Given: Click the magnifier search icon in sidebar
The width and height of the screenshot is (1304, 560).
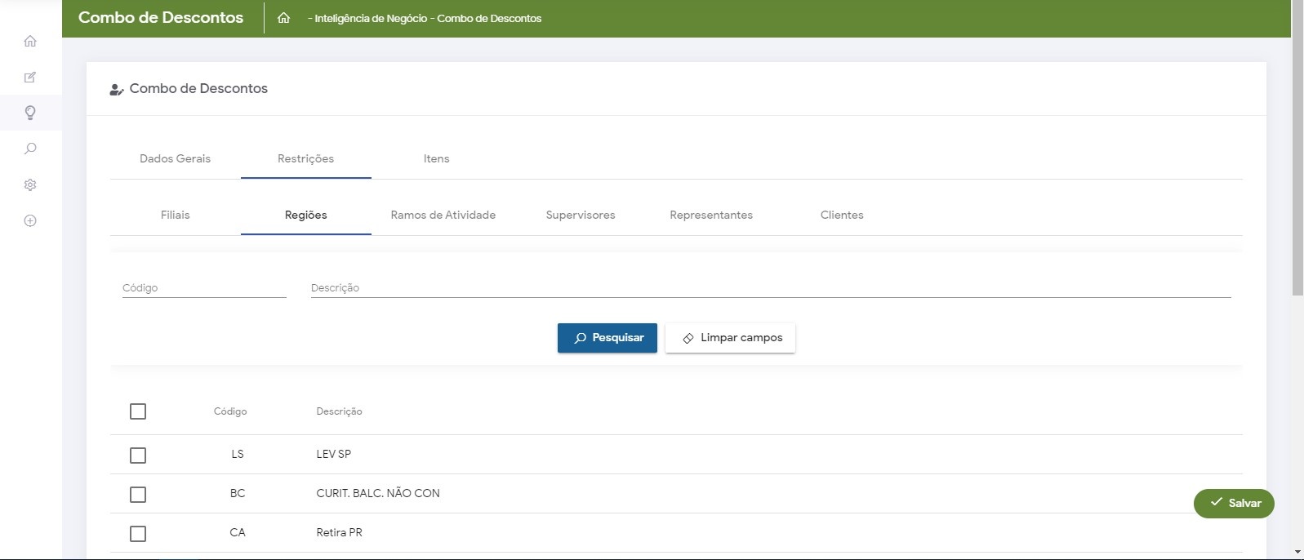Looking at the screenshot, I should point(30,149).
